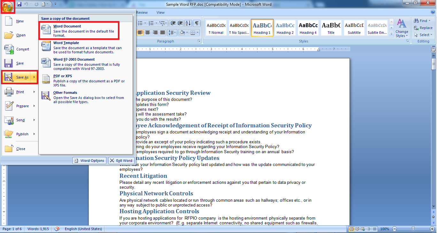Click the zoom slider handle

(x=413, y=229)
